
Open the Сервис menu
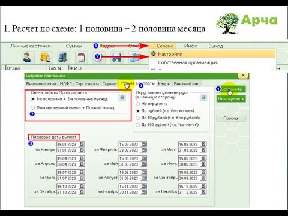(x=164, y=46)
